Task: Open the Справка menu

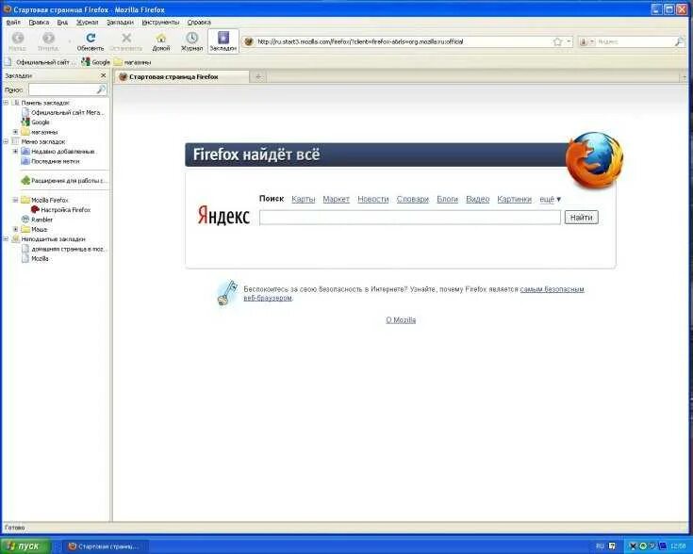Action: tap(199, 22)
